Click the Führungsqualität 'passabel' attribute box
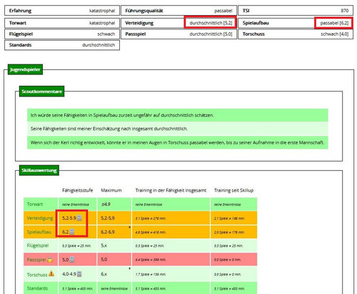 pos(178,11)
